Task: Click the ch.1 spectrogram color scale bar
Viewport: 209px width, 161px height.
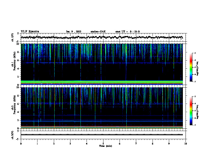Action: coord(191,67)
